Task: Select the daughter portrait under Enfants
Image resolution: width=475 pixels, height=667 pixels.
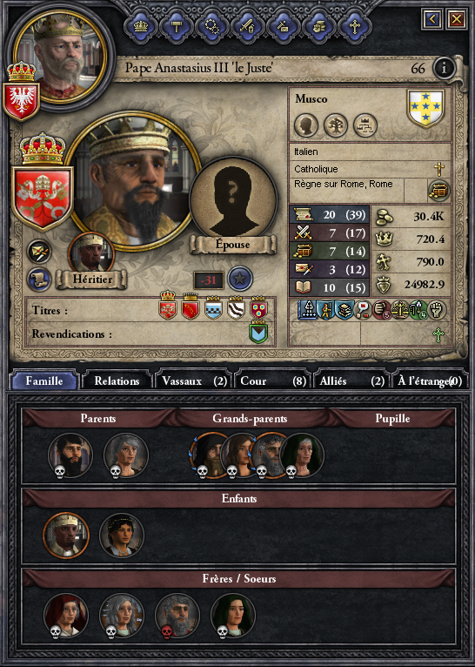Action: pyautogui.click(x=122, y=536)
